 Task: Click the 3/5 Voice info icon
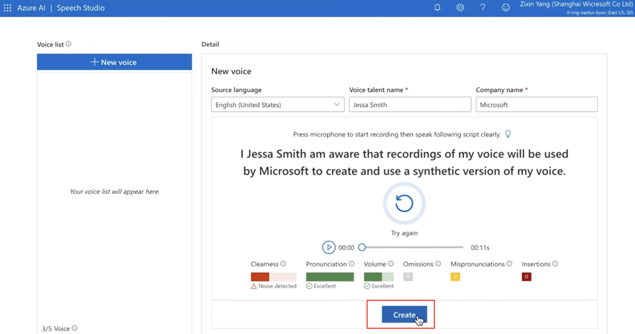point(74,328)
